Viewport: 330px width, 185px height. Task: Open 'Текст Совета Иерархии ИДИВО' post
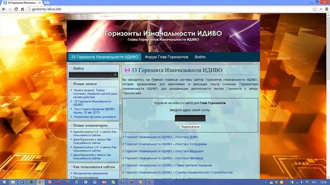(94, 110)
